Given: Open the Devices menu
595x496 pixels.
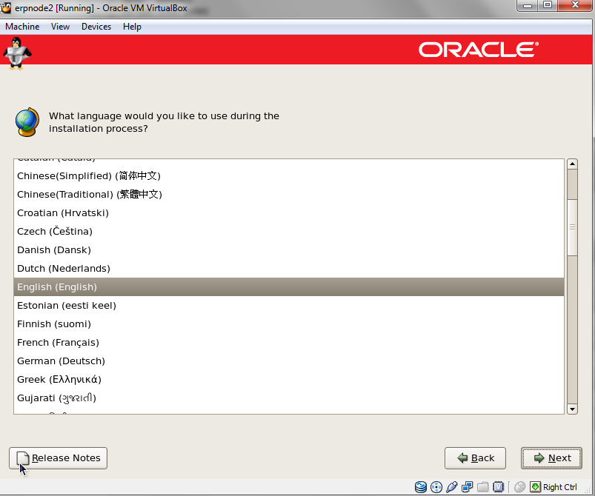Looking at the screenshot, I should 96,27.
